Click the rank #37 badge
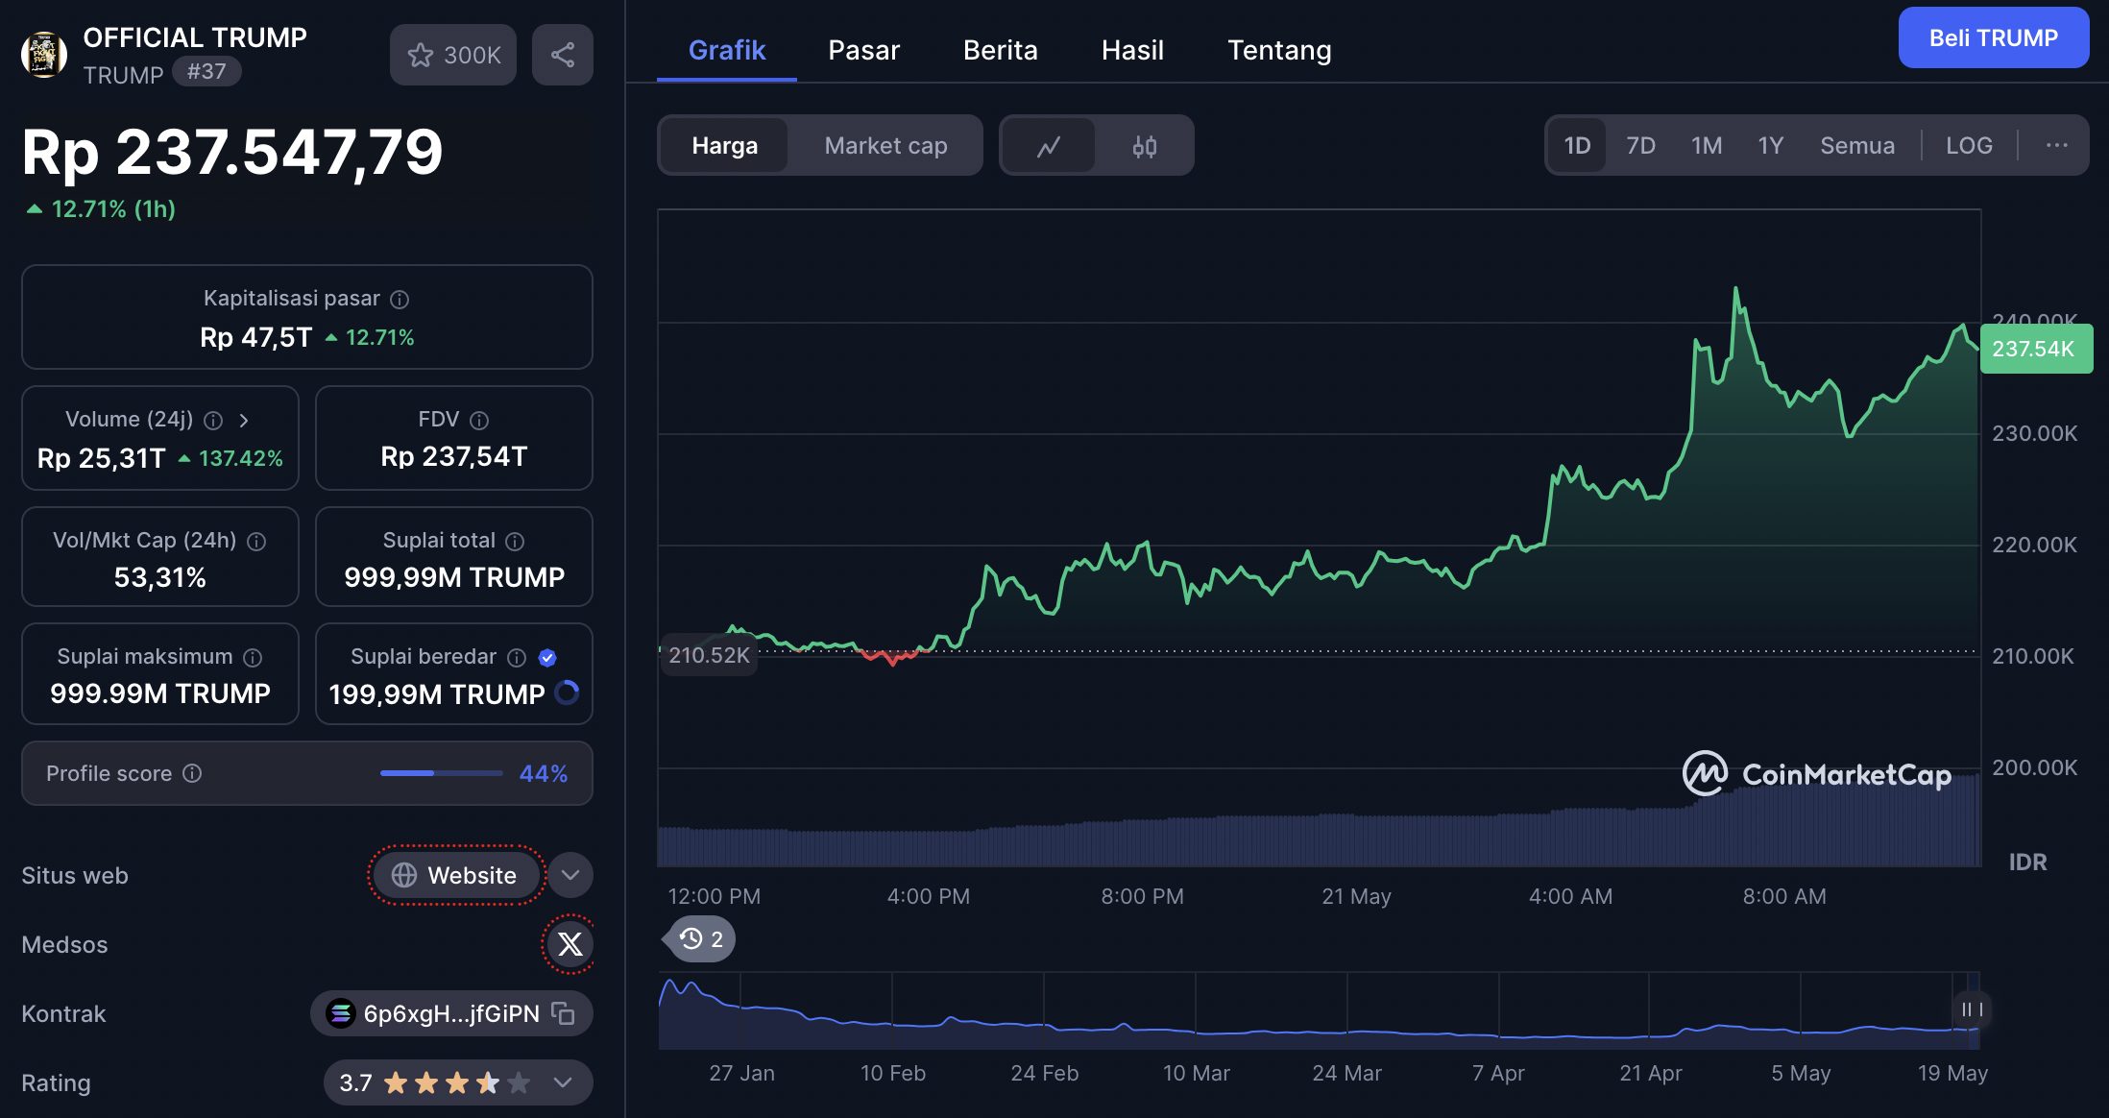The width and height of the screenshot is (2109, 1118). (206, 71)
